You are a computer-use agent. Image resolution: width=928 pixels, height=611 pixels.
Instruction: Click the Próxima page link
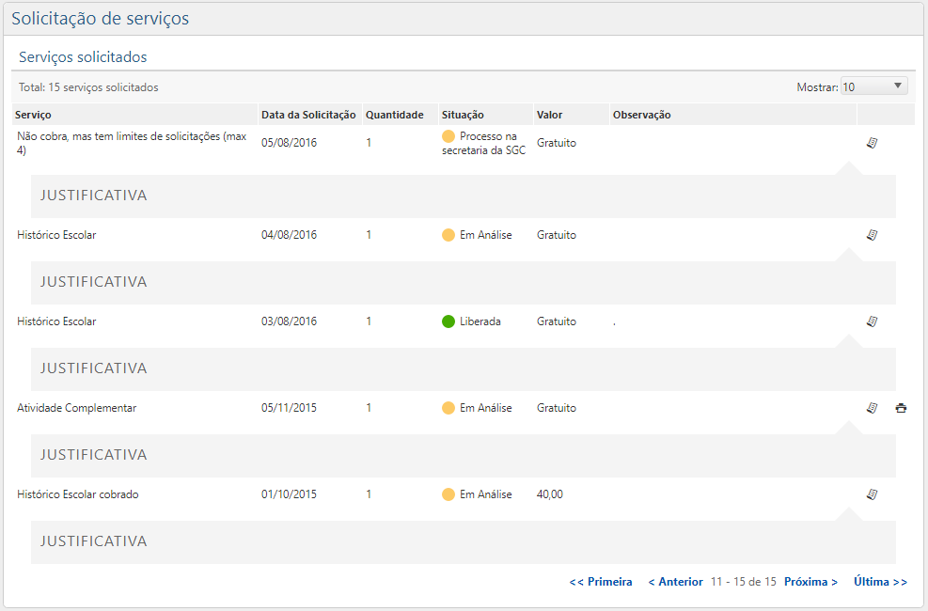click(810, 582)
